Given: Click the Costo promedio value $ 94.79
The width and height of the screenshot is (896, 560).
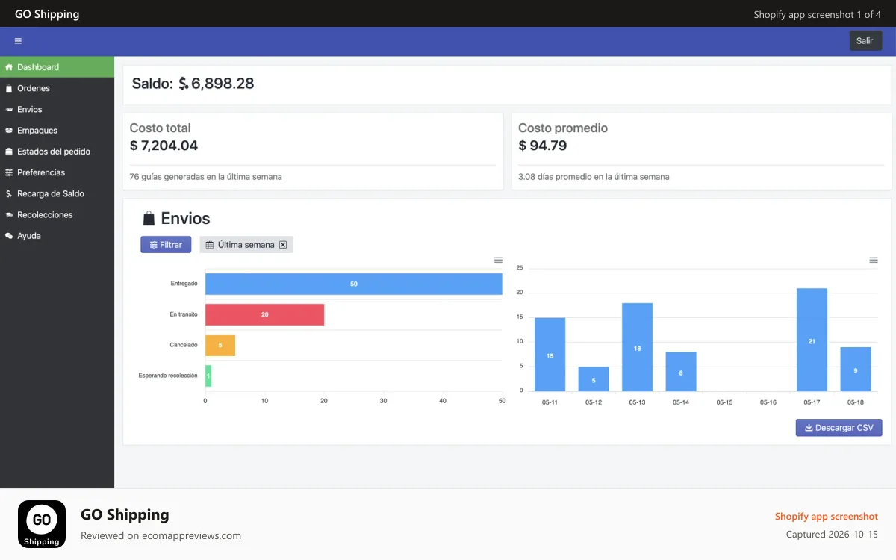Looking at the screenshot, I should [x=543, y=146].
